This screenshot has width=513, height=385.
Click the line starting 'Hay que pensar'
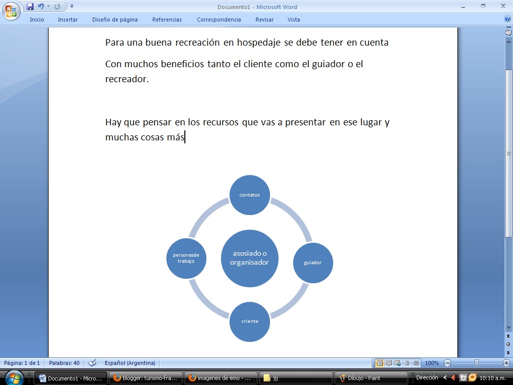(x=247, y=122)
